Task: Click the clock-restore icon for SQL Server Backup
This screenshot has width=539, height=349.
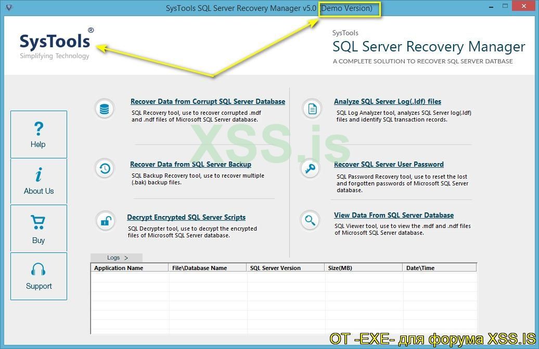Action: coord(105,168)
